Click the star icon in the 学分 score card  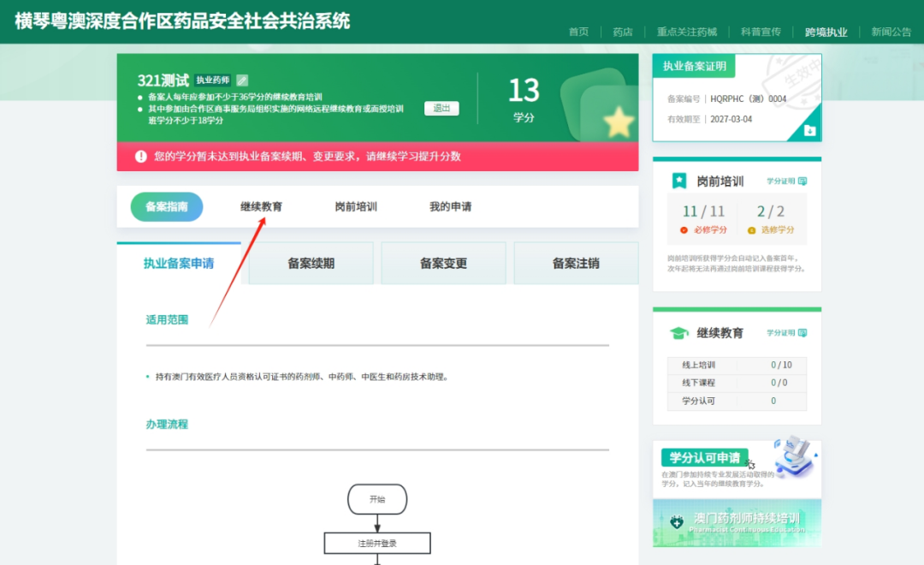tap(619, 121)
